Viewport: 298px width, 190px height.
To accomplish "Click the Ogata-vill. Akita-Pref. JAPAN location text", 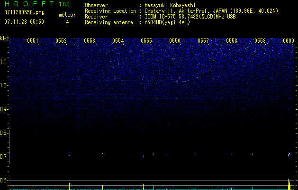I will (211, 11).
